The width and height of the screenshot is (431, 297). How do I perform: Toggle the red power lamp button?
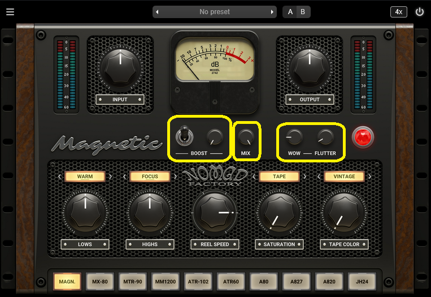pyautogui.click(x=363, y=137)
